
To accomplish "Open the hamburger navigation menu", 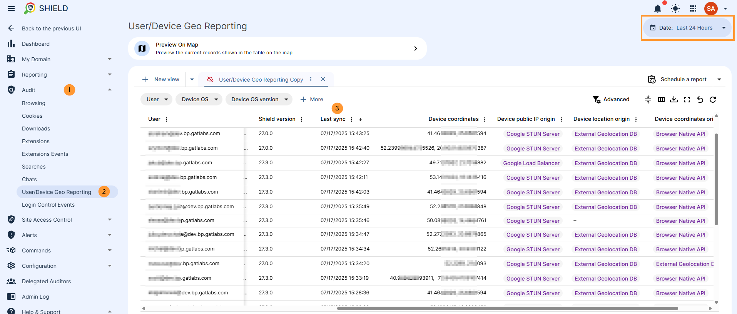I will coord(11,8).
